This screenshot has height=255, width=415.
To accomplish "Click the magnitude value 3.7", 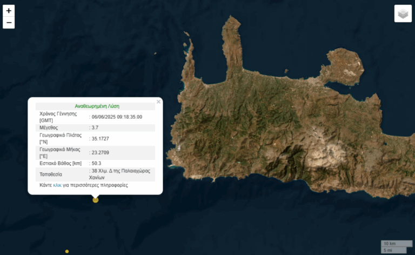I will [x=96, y=127].
